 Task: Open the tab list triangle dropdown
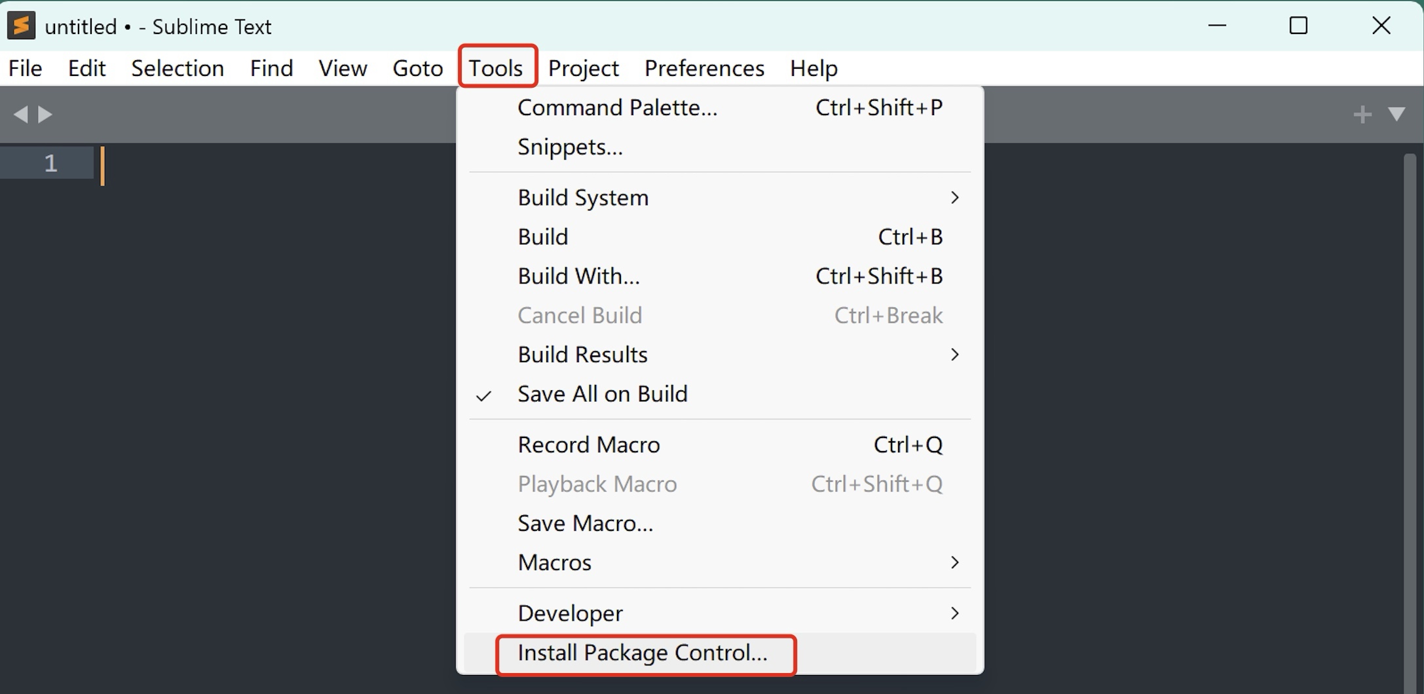tap(1396, 115)
